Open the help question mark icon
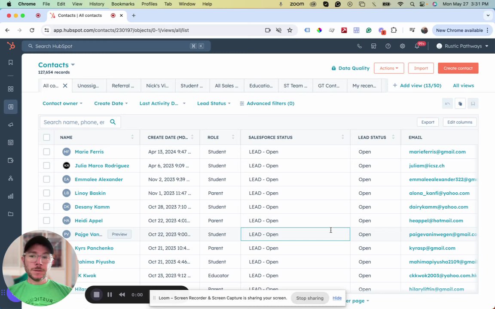Screen dimensions: 495x309 (x=388, y=46)
